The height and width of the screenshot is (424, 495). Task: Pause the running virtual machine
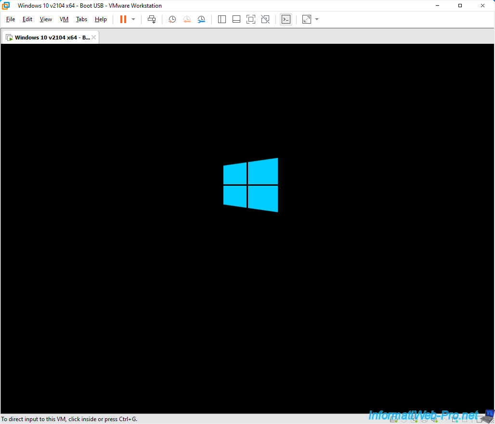coord(123,19)
